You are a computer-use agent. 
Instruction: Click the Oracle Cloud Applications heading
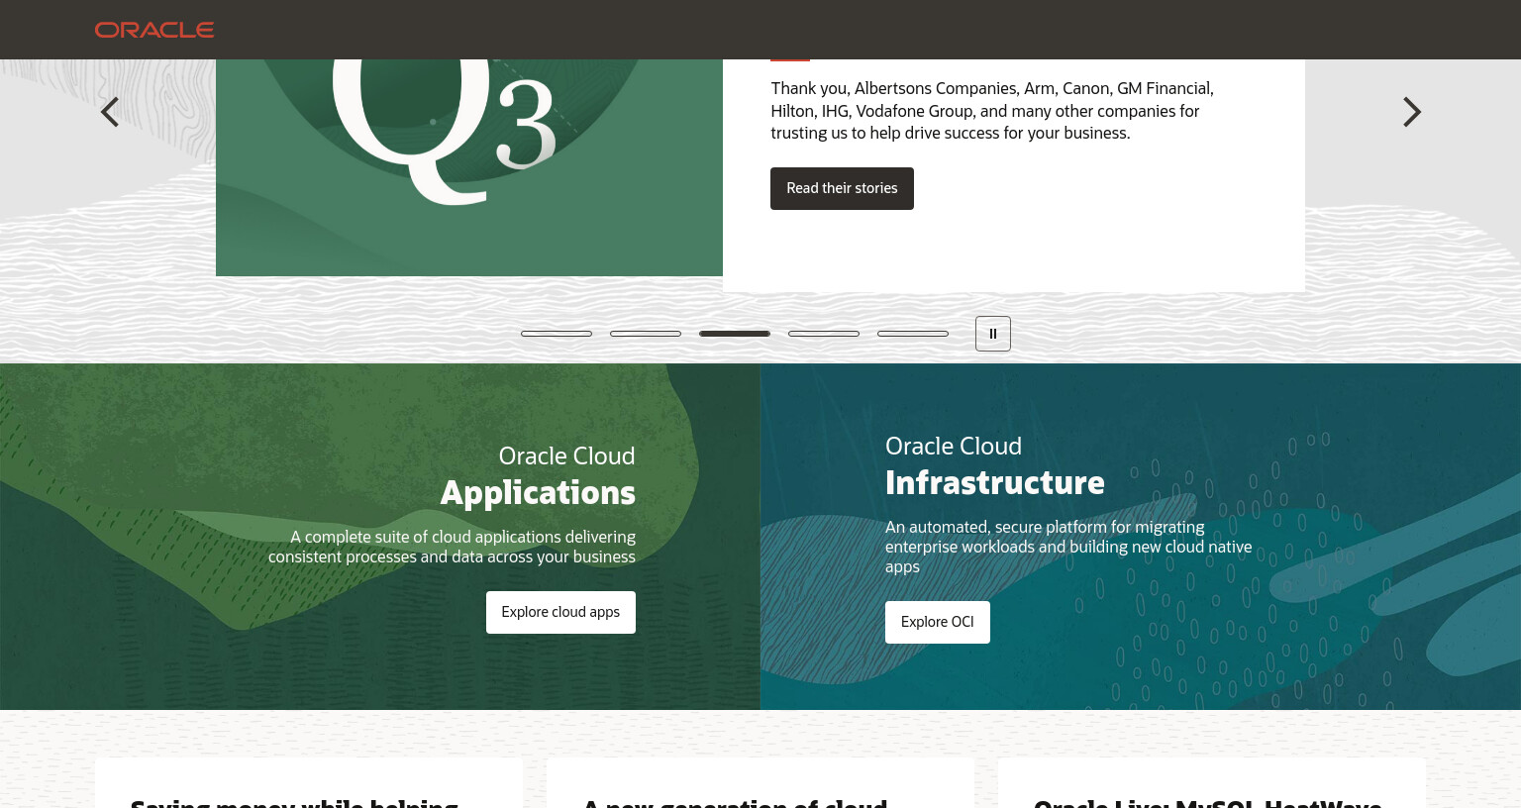538,476
